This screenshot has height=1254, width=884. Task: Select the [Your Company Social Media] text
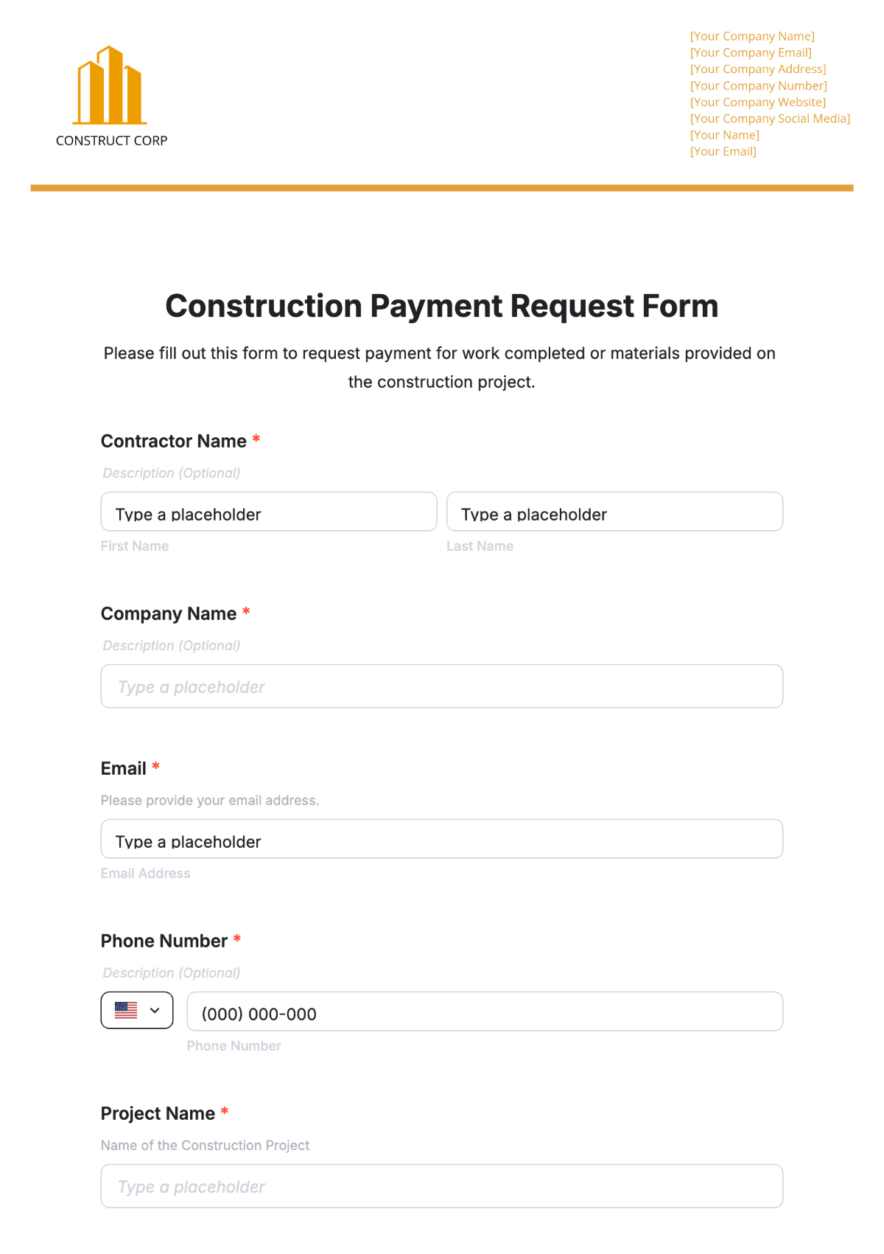point(770,118)
